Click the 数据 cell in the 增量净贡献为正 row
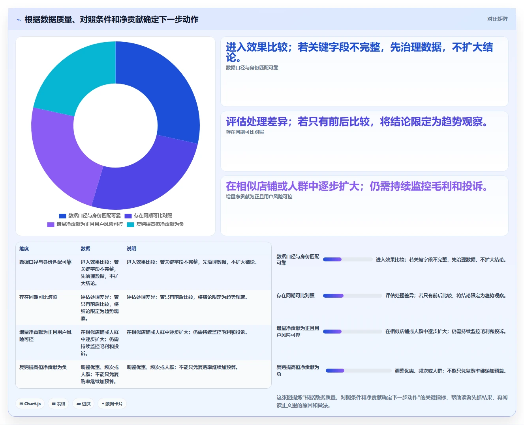The height and width of the screenshot is (425, 524). 100,343
